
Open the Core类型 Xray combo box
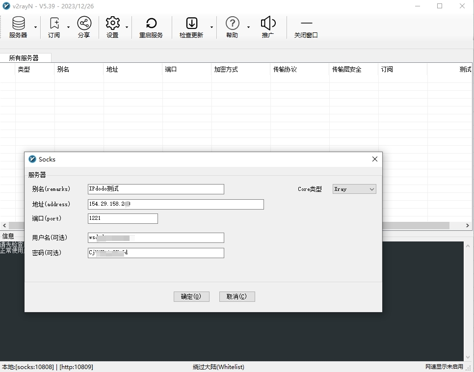tap(354, 189)
